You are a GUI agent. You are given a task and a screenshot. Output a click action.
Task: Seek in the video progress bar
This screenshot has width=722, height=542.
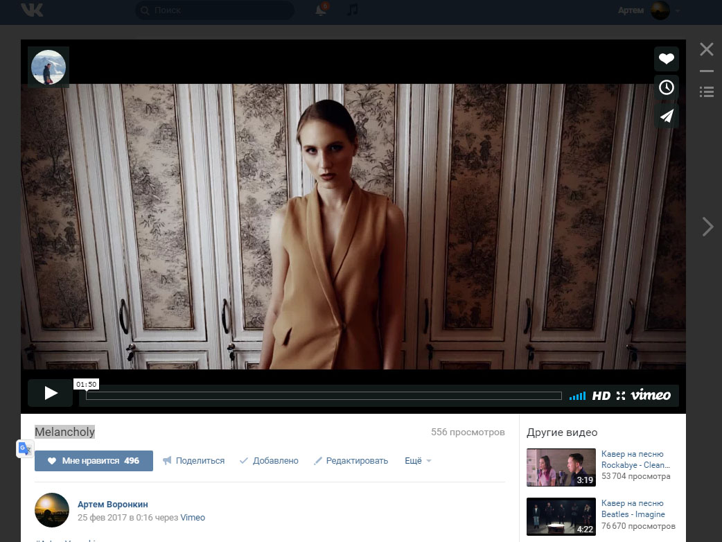tap(324, 396)
